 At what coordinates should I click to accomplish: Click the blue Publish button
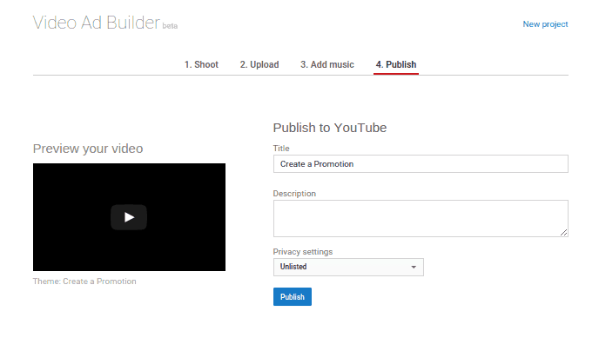pos(293,296)
